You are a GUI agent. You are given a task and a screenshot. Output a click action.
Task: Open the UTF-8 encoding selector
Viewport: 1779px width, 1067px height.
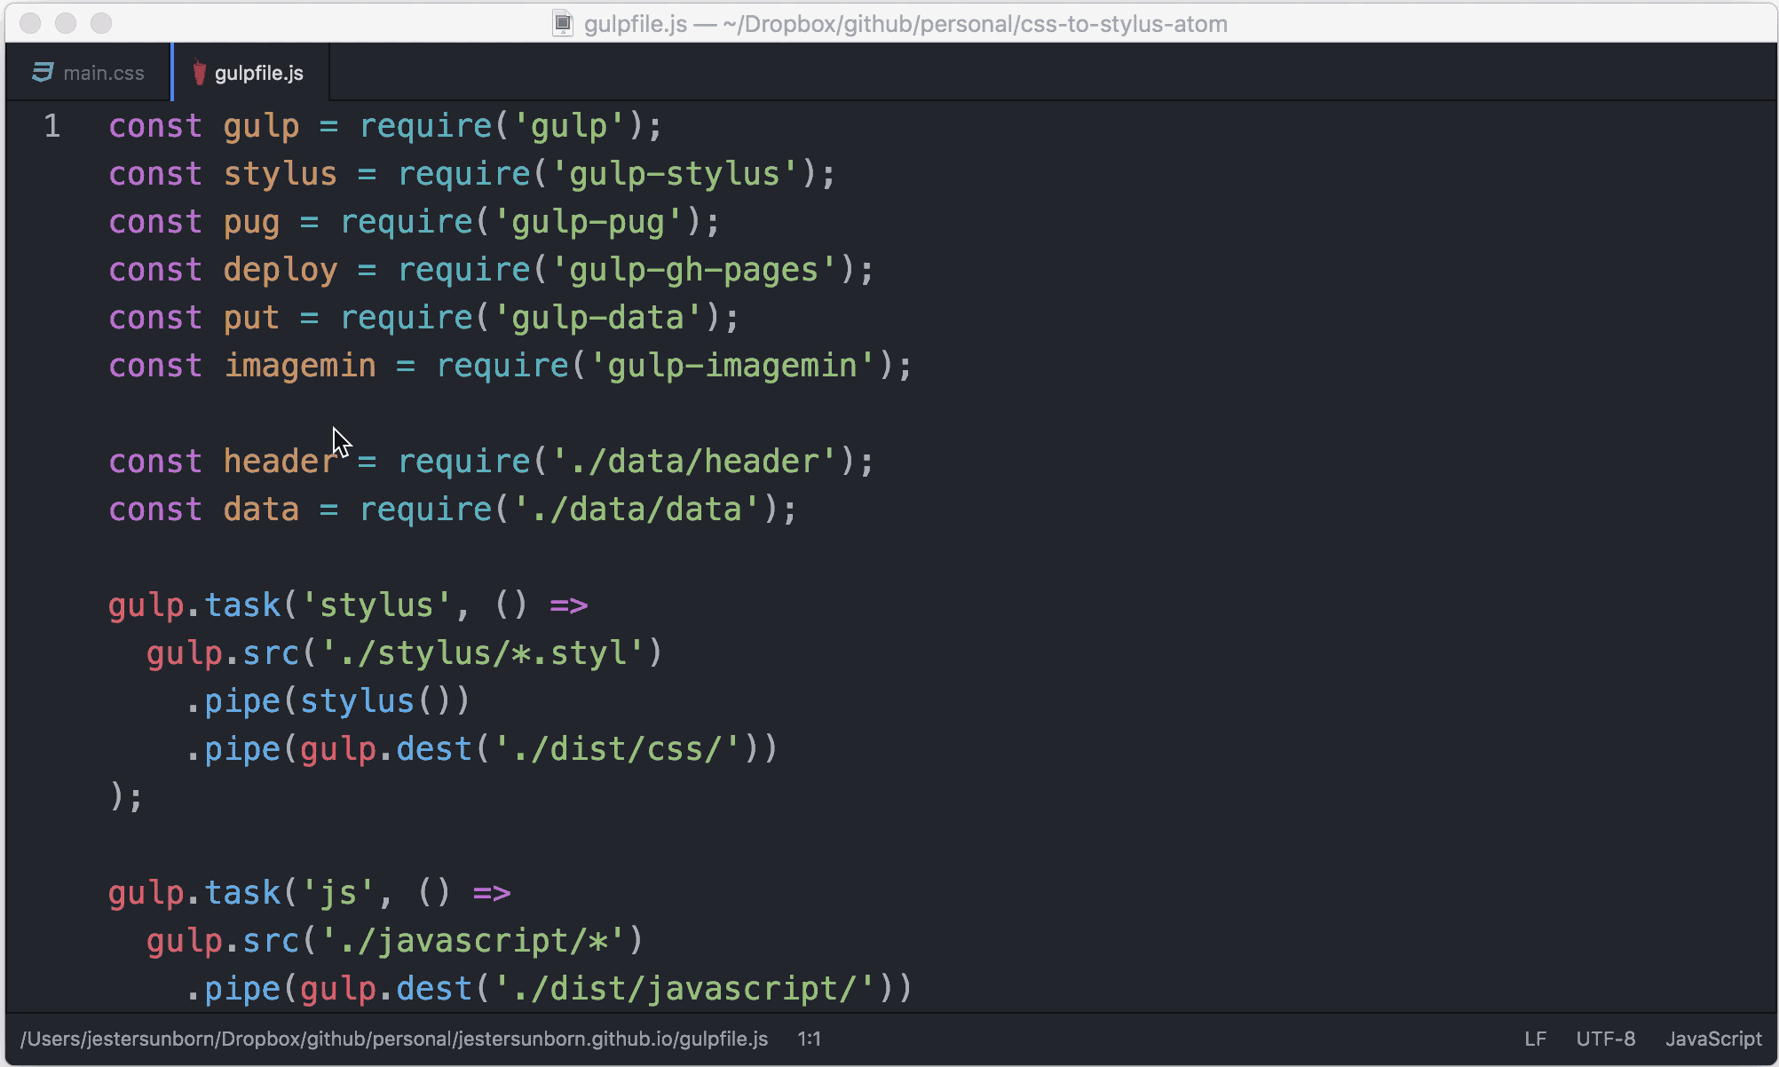pos(1605,1039)
